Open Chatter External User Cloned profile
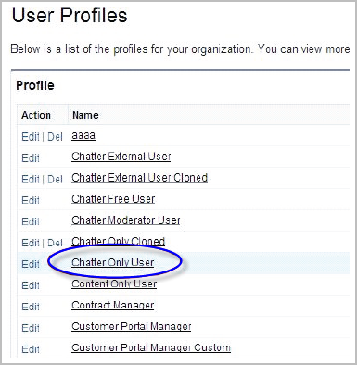 [139, 178]
